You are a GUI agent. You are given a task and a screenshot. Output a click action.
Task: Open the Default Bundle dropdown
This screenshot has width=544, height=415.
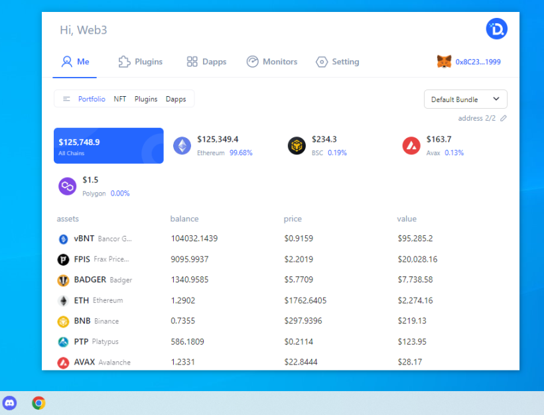(466, 99)
